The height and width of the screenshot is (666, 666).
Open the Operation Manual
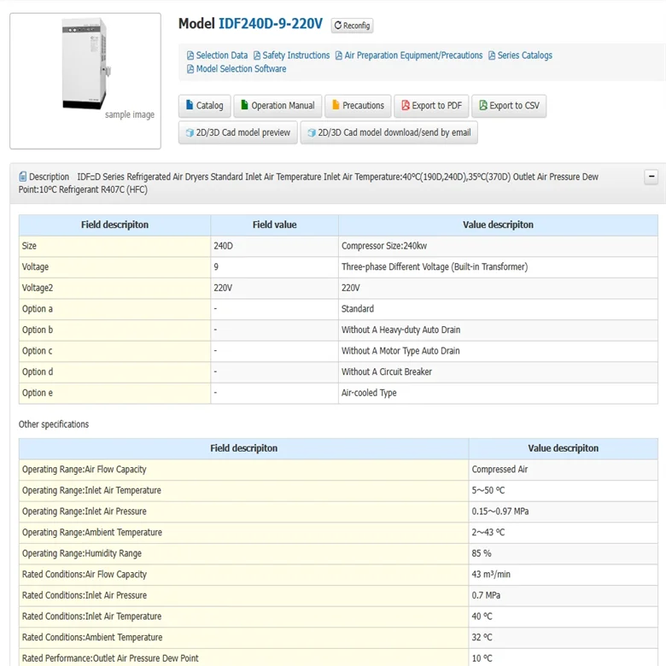click(277, 106)
